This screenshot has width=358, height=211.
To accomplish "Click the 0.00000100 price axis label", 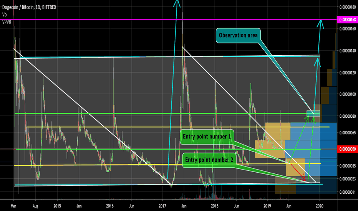I will point(348,94).
